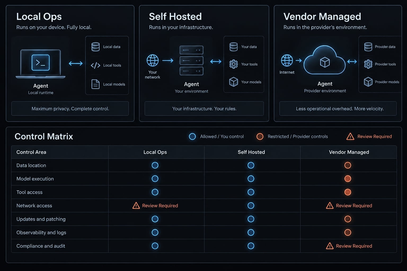The width and height of the screenshot is (407, 271).
Task: Click the Local tools code brackets icon
Action: (95, 65)
